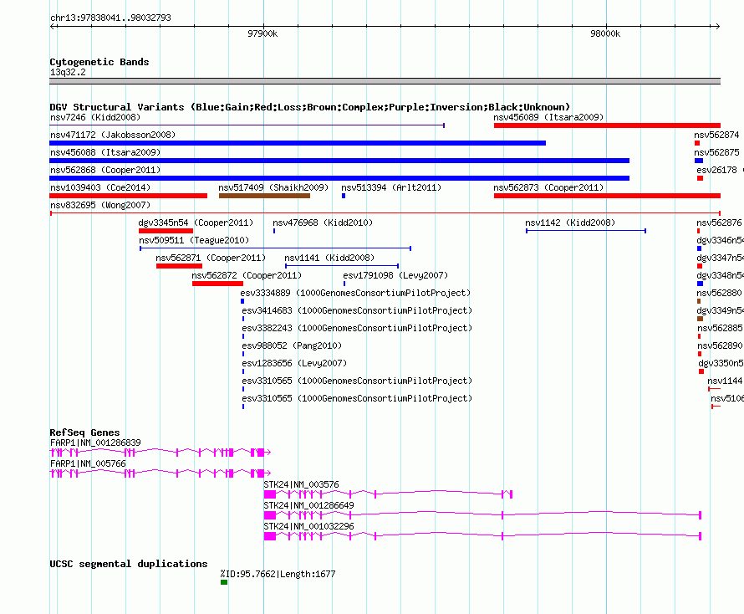Image resolution: width=744 pixels, height=614 pixels.
Task: Click the dgv3345n54 (Cooper2011) red bar
Action: click(166, 231)
